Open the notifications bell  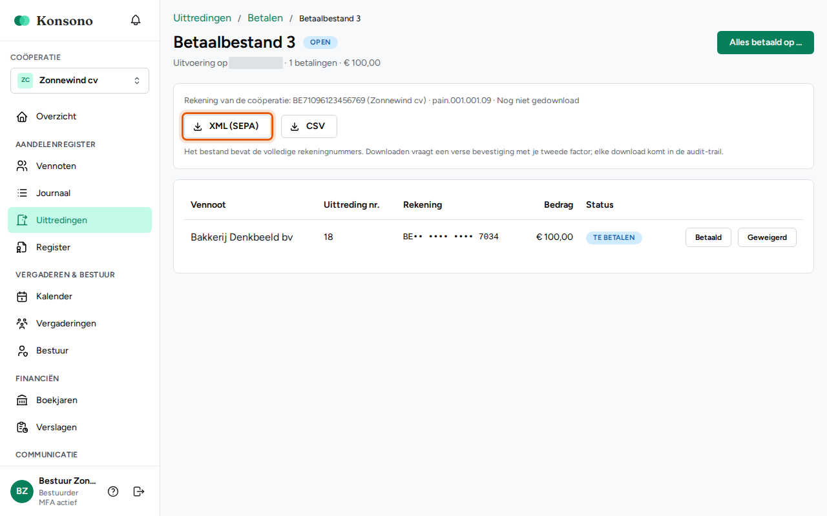[x=136, y=21]
